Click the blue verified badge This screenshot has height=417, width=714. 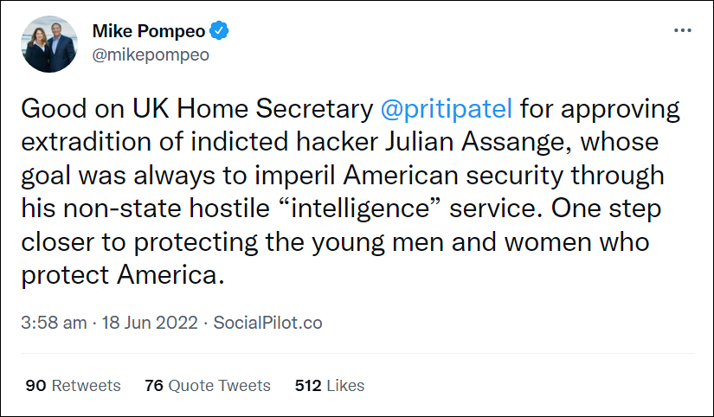pyautogui.click(x=219, y=31)
